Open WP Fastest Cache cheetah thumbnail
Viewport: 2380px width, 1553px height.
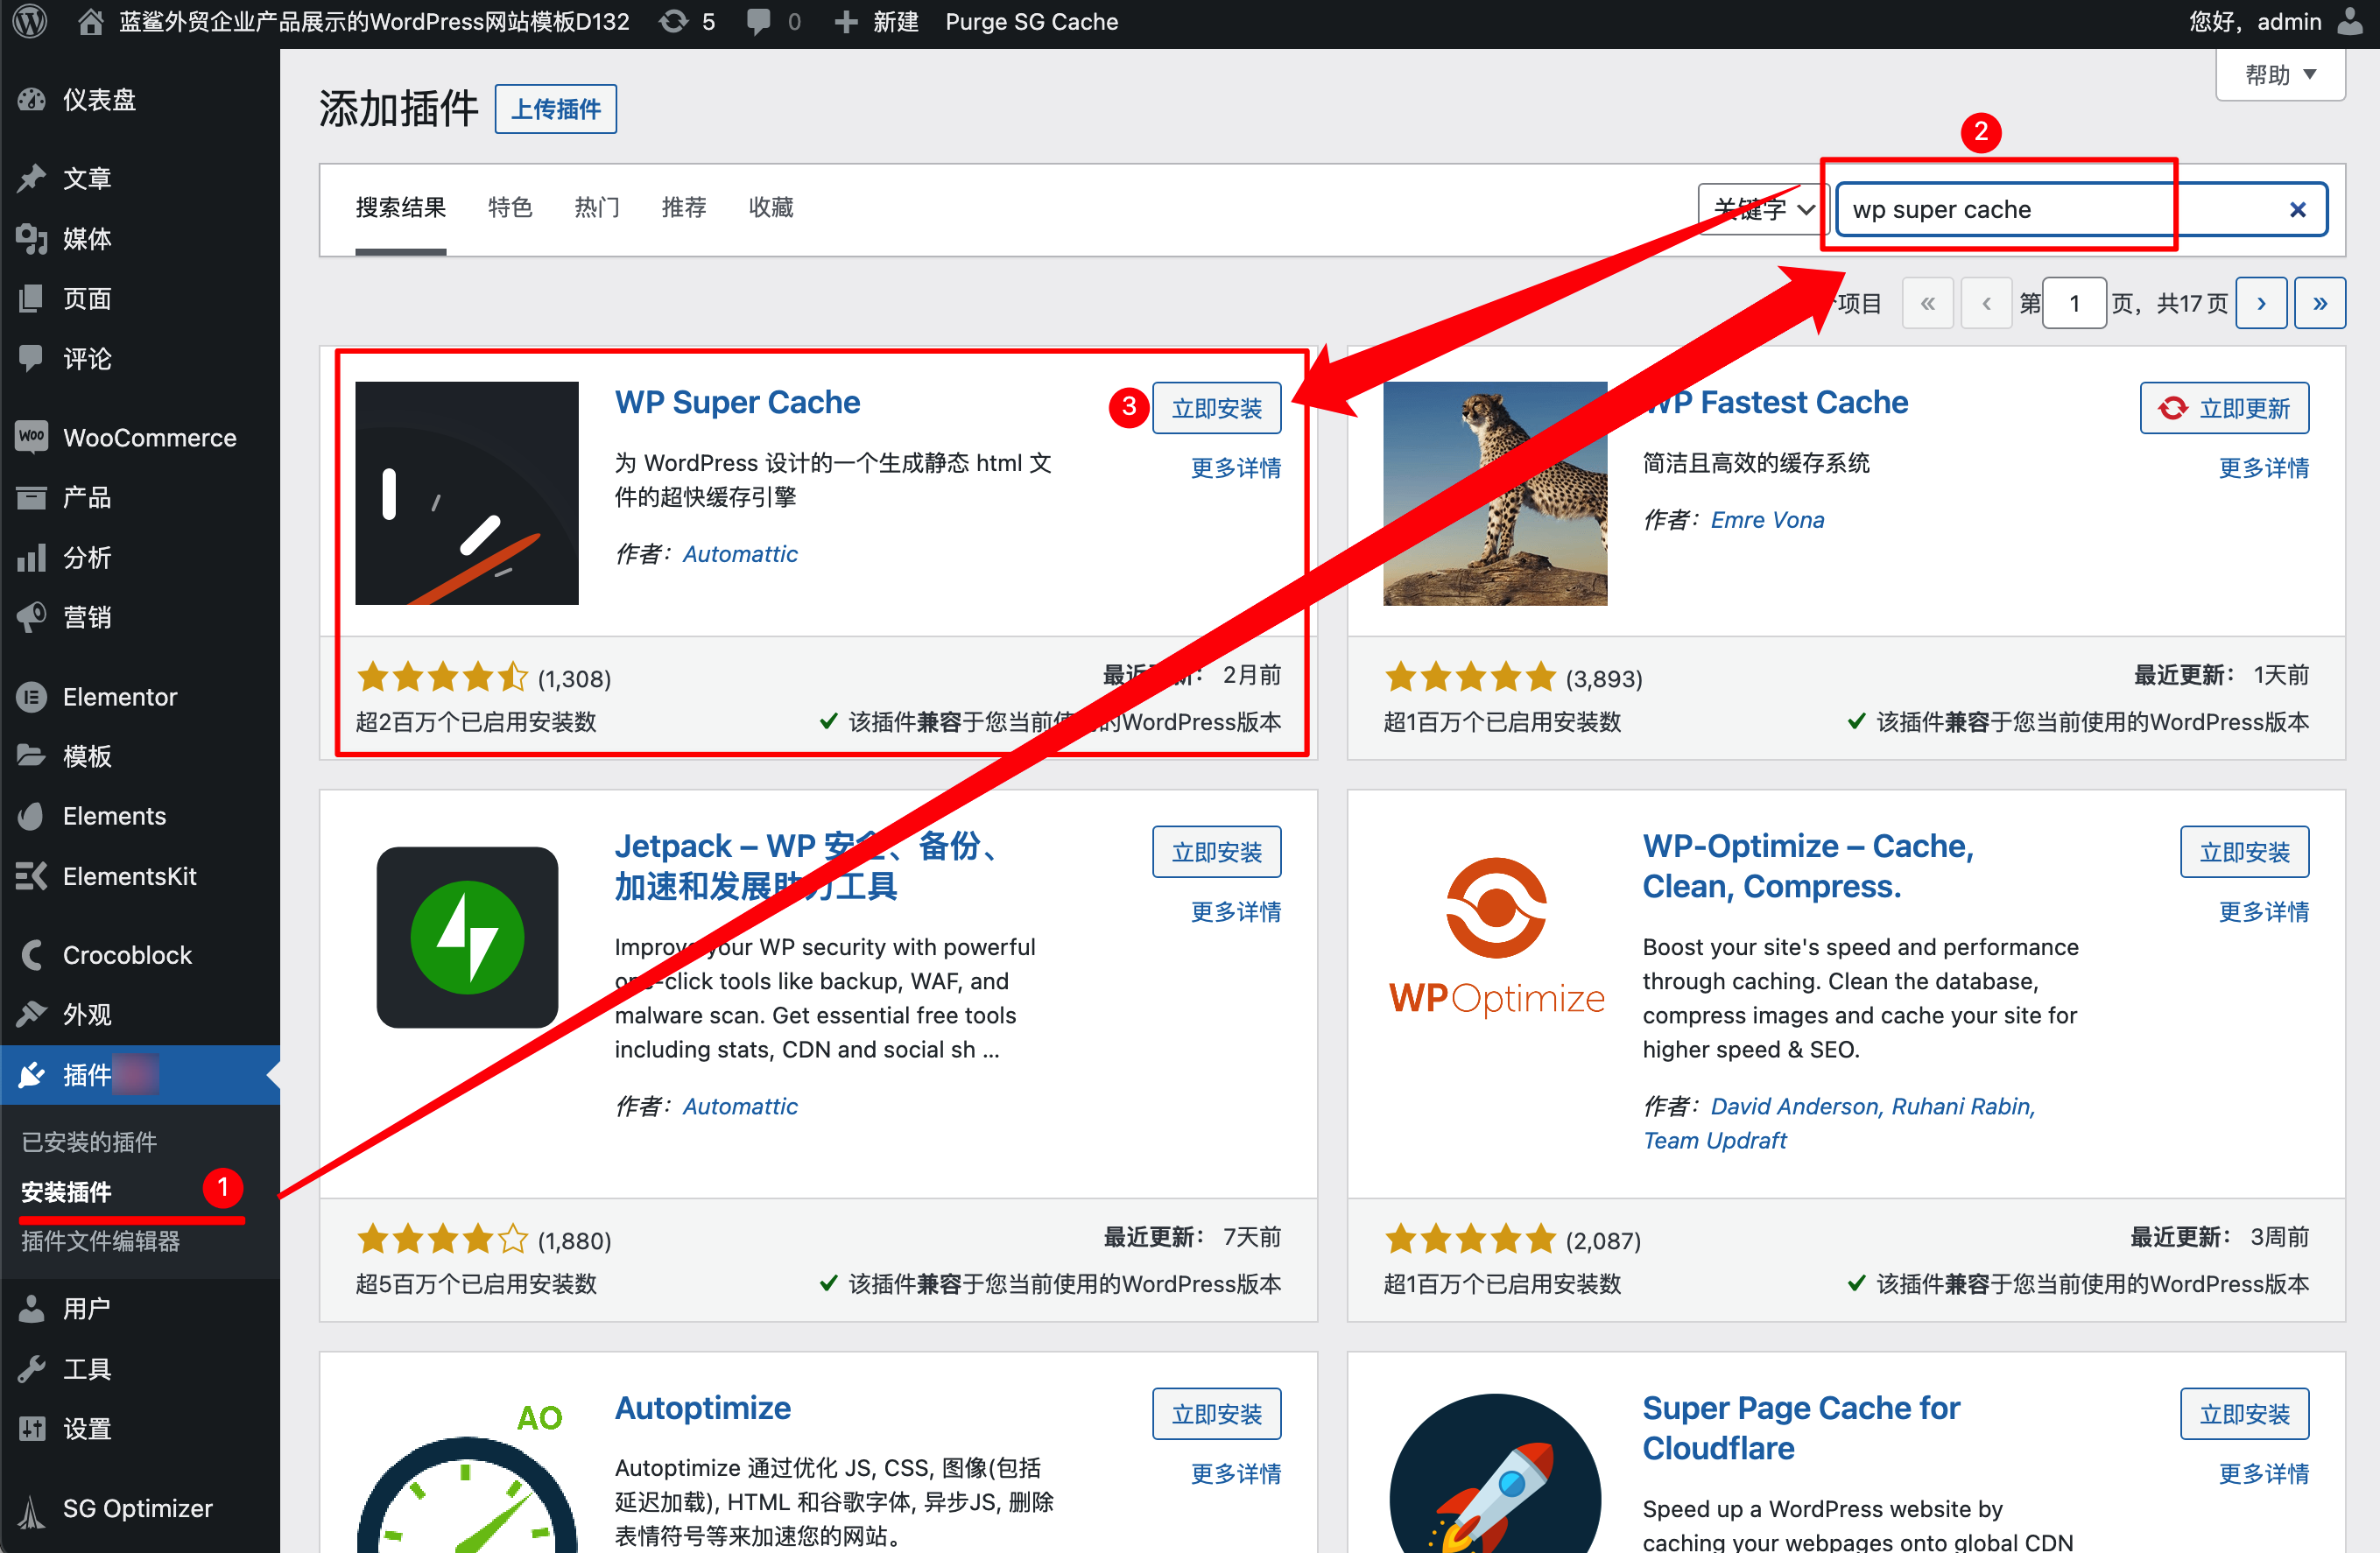1495,493
